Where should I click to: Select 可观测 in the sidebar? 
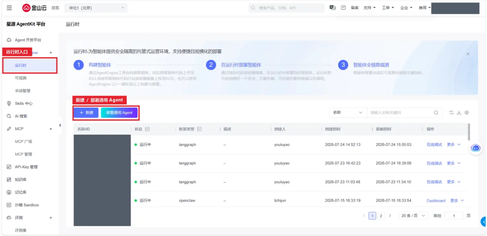click(21, 78)
